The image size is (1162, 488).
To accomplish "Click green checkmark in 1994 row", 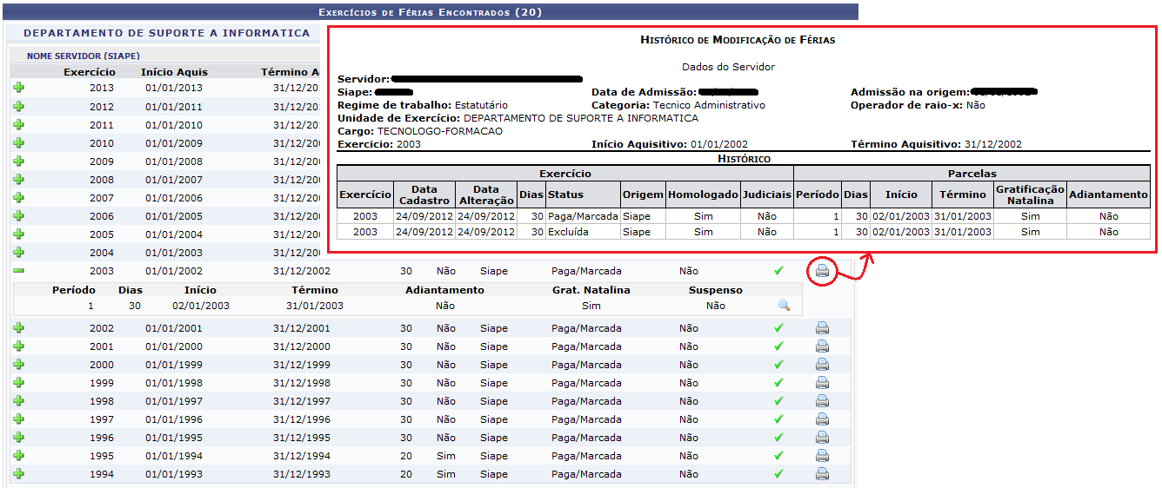I will (x=778, y=474).
